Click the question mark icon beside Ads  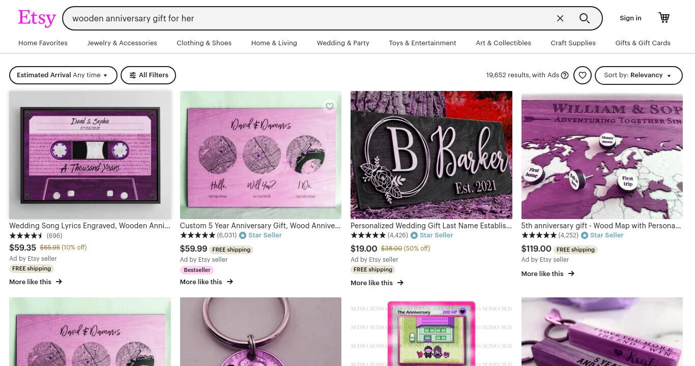point(565,75)
